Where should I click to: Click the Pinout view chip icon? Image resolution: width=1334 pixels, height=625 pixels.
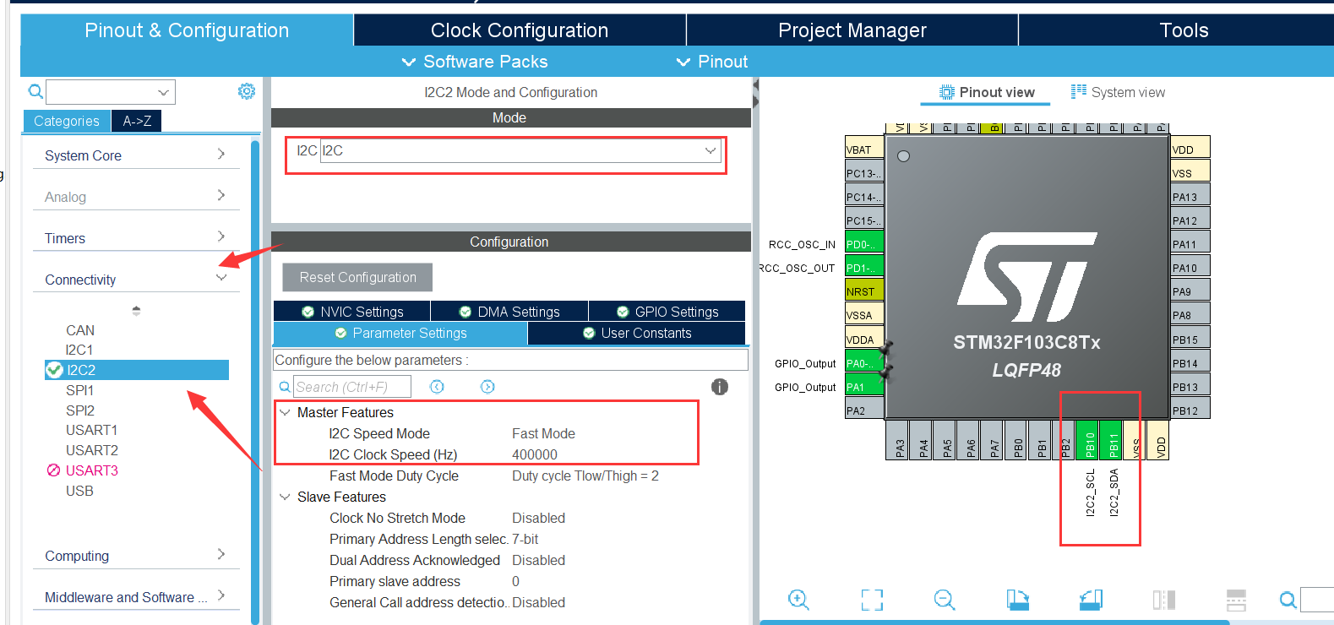pyautogui.click(x=947, y=92)
